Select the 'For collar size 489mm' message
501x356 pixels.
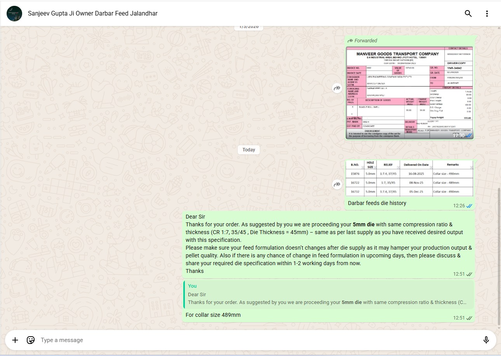point(213,315)
